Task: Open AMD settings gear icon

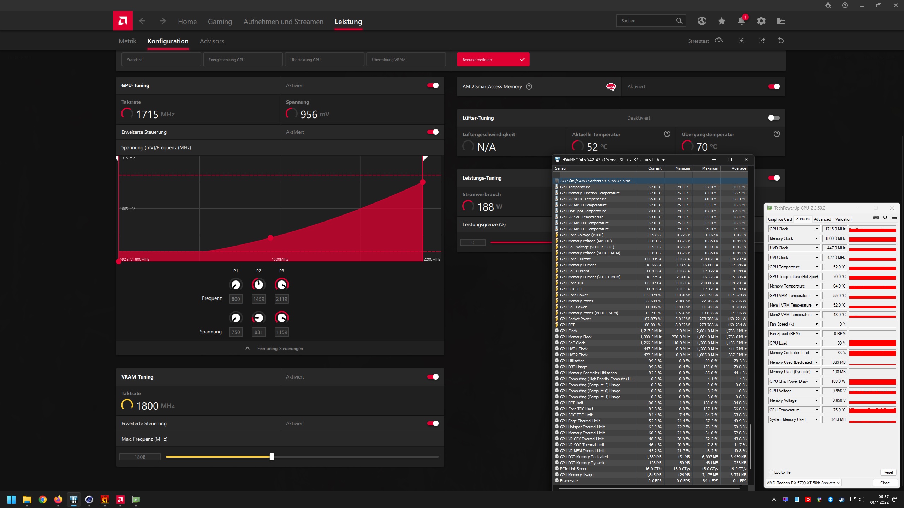Action: (x=761, y=21)
